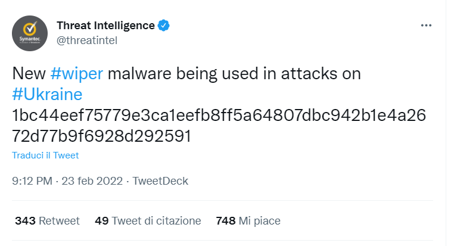Click the @threatintel handle
Screen dimensions: 454x246
coord(86,39)
